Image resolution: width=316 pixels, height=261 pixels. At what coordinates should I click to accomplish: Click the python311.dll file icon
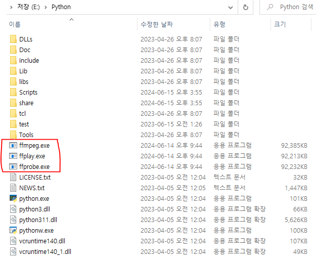pyautogui.click(x=13, y=220)
